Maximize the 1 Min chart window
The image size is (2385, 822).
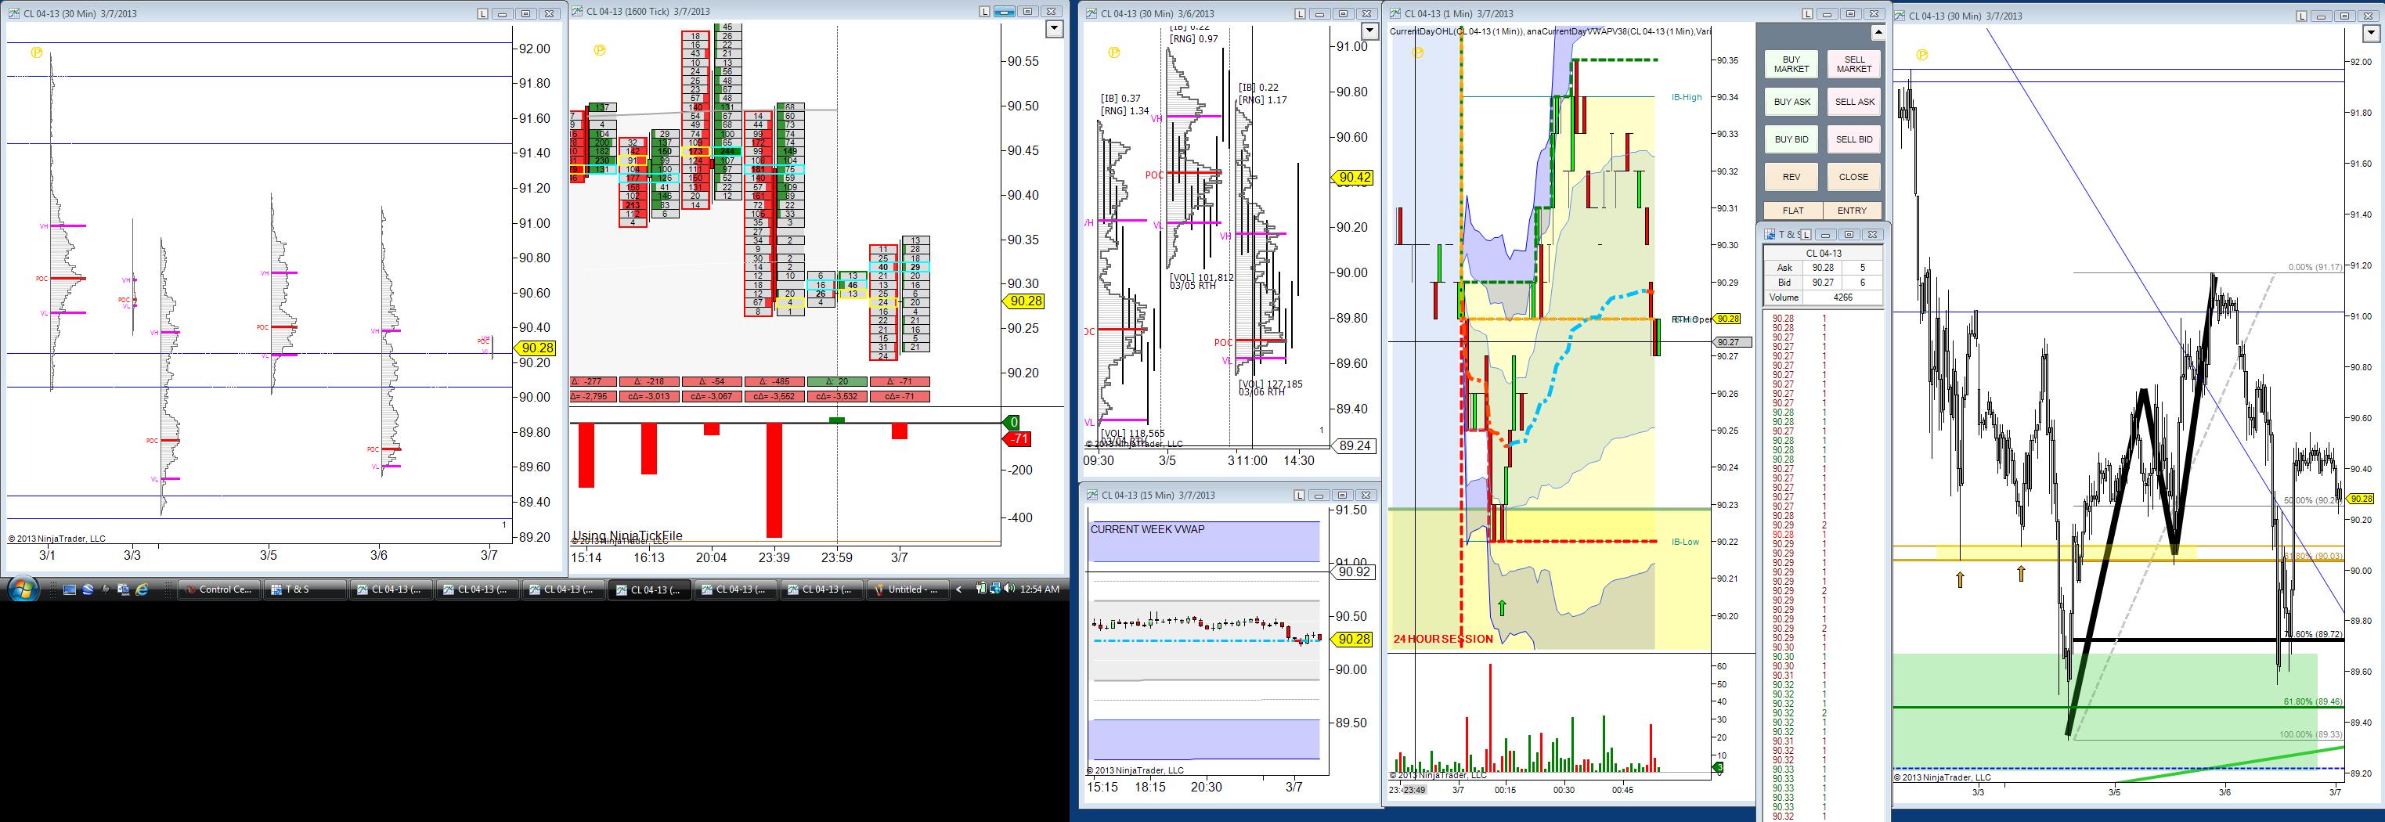pyautogui.click(x=1850, y=14)
